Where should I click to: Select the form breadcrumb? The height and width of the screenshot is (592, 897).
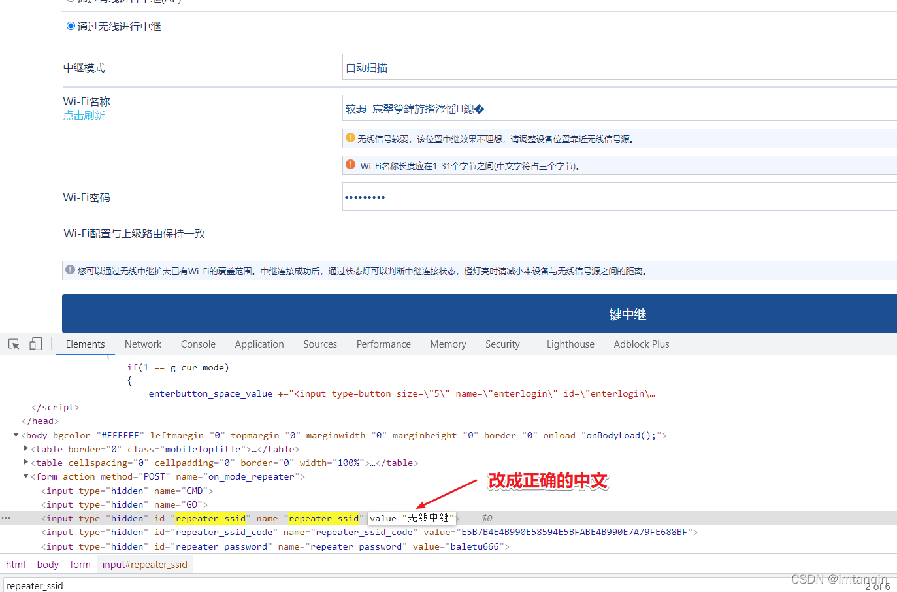pos(80,565)
